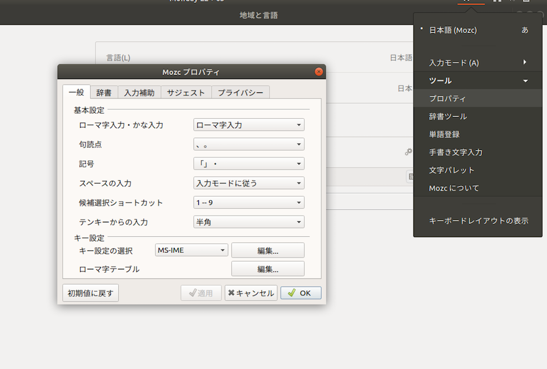The image size is (547, 369).
Task: Click 編集 button for キー設定の選択
Action: 268,250
